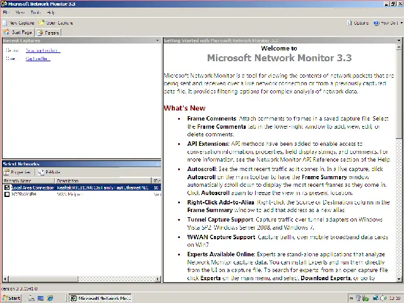Open the Getting Started panel dropdown

pos(399,40)
